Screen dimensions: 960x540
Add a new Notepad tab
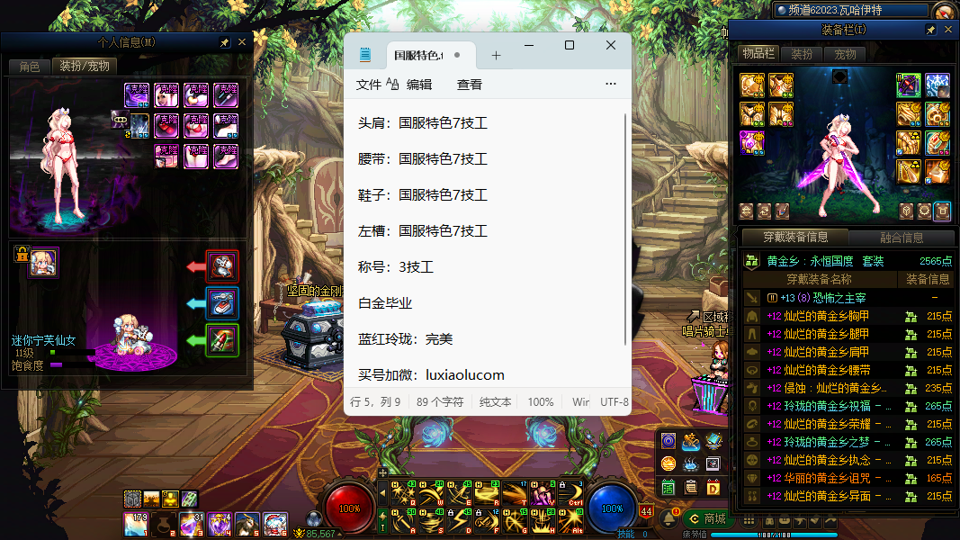(496, 55)
